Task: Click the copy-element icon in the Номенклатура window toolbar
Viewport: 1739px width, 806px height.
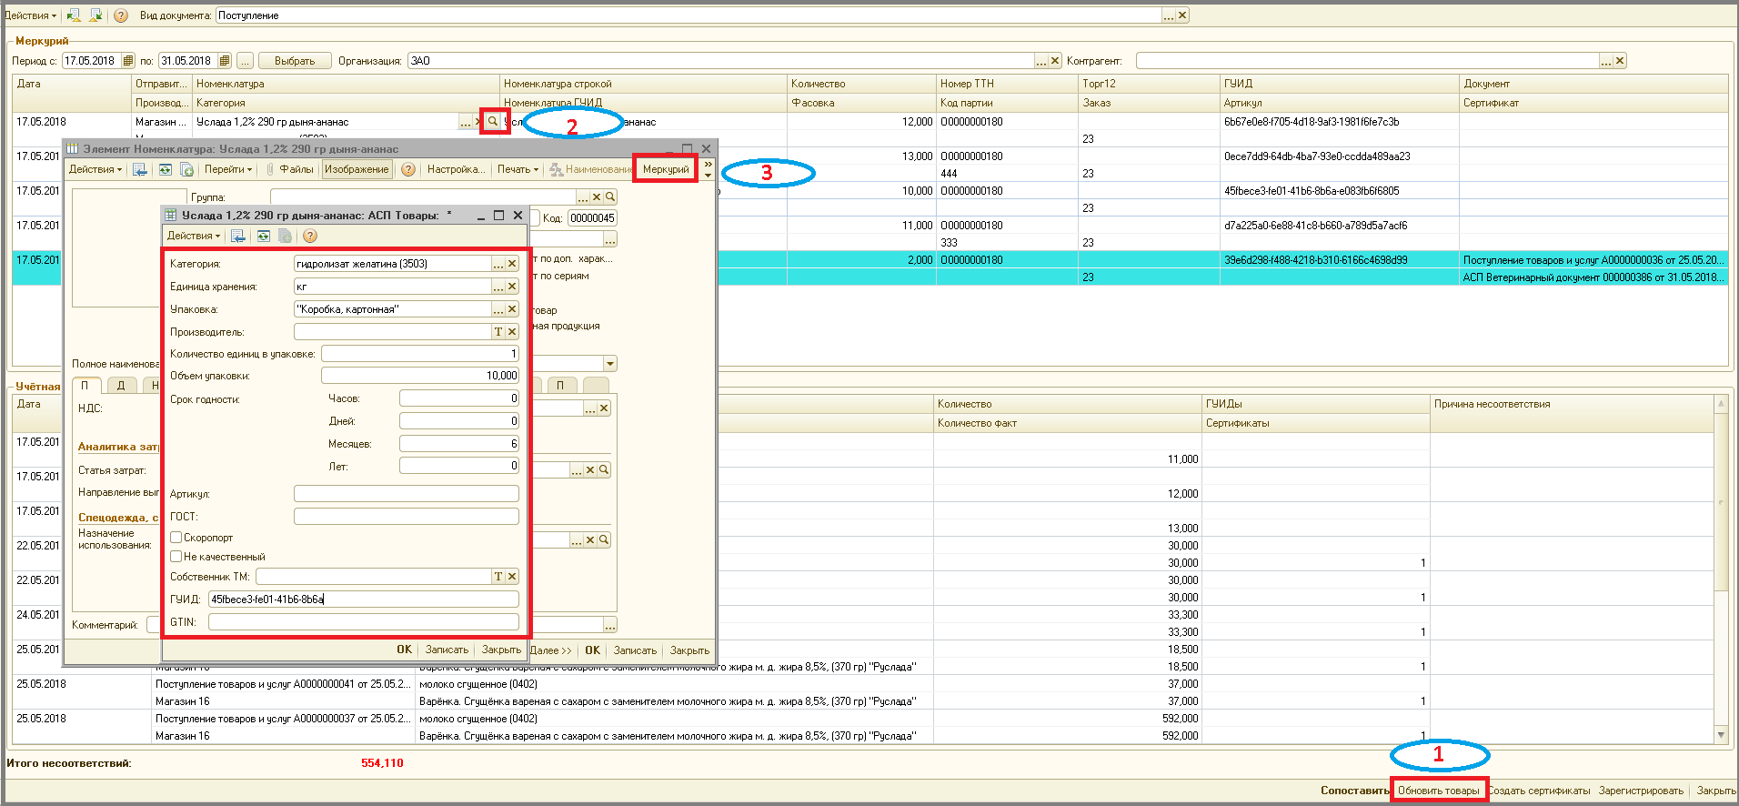Action: (x=186, y=169)
